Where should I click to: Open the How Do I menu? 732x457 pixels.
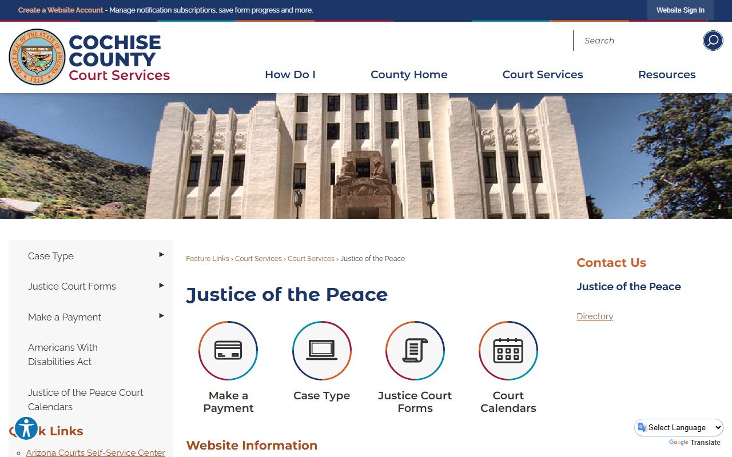pos(290,74)
